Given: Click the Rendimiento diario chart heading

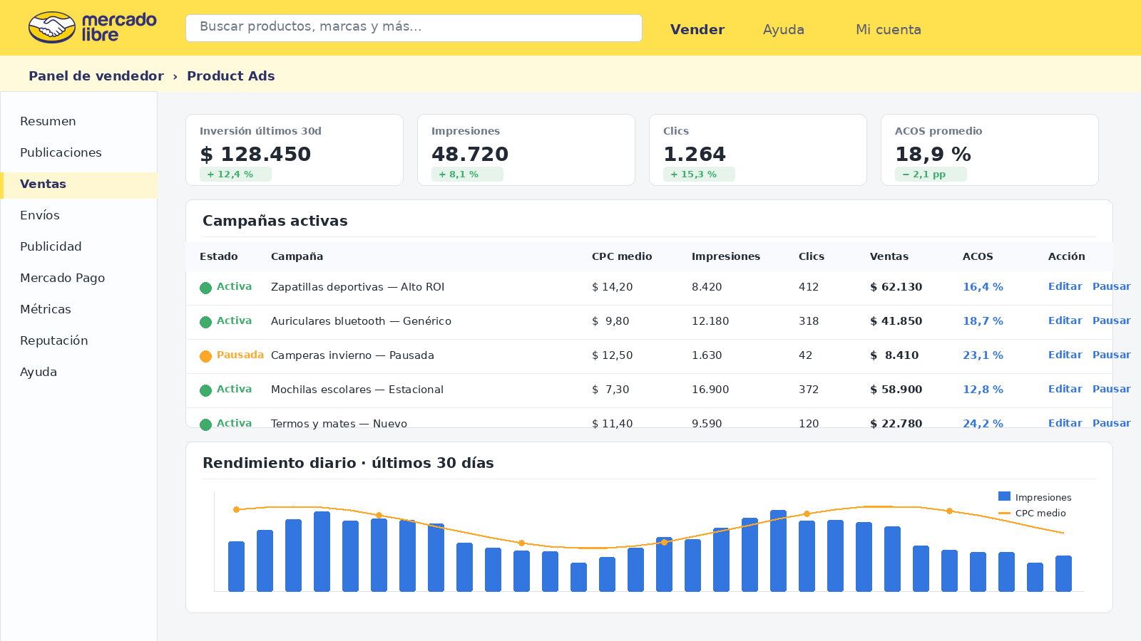Looking at the screenshot, I should click(x=348, y=463).
